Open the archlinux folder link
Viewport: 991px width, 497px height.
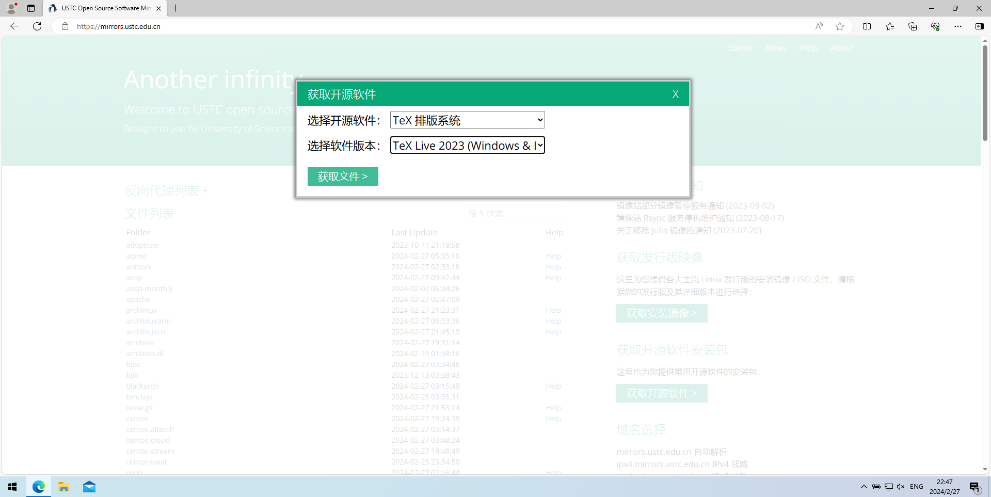point(141,310)
